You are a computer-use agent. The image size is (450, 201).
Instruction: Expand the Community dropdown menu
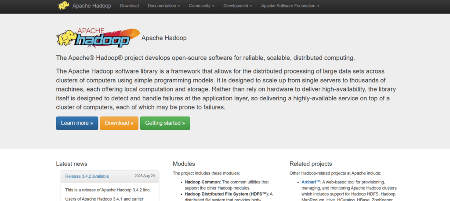(x=201, y=6)
